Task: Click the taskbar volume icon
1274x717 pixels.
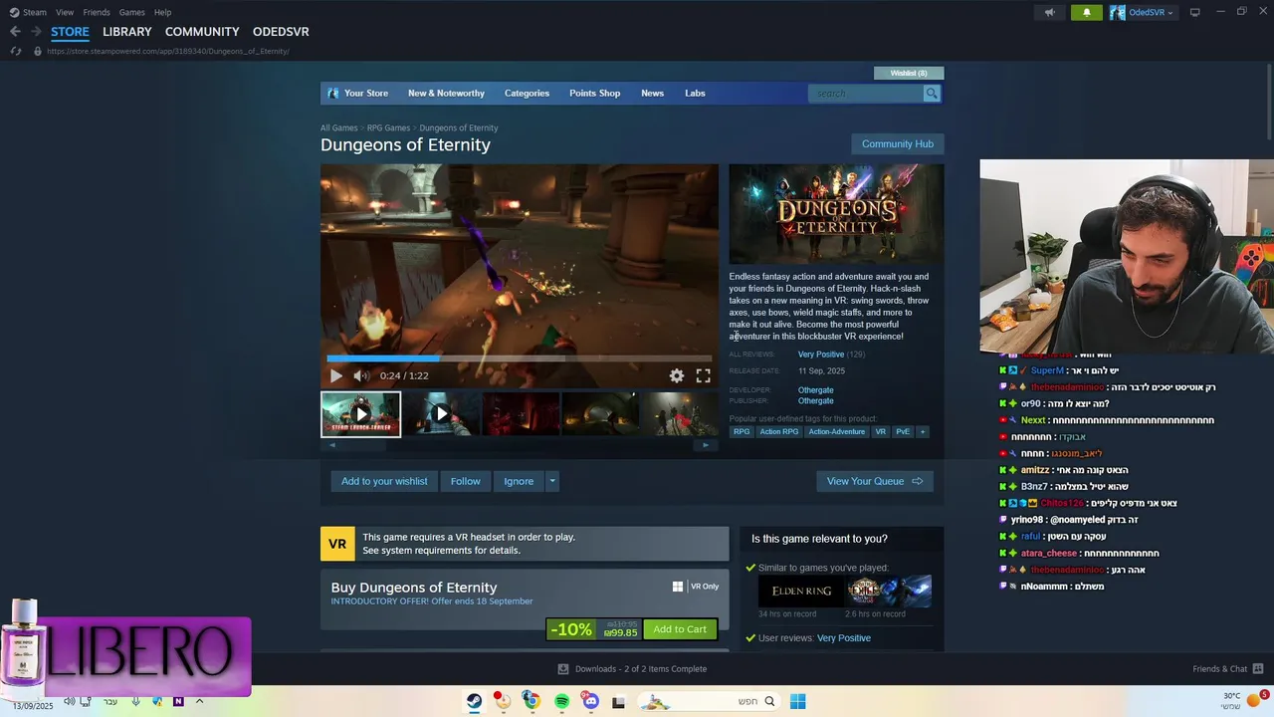Action: 70,701
